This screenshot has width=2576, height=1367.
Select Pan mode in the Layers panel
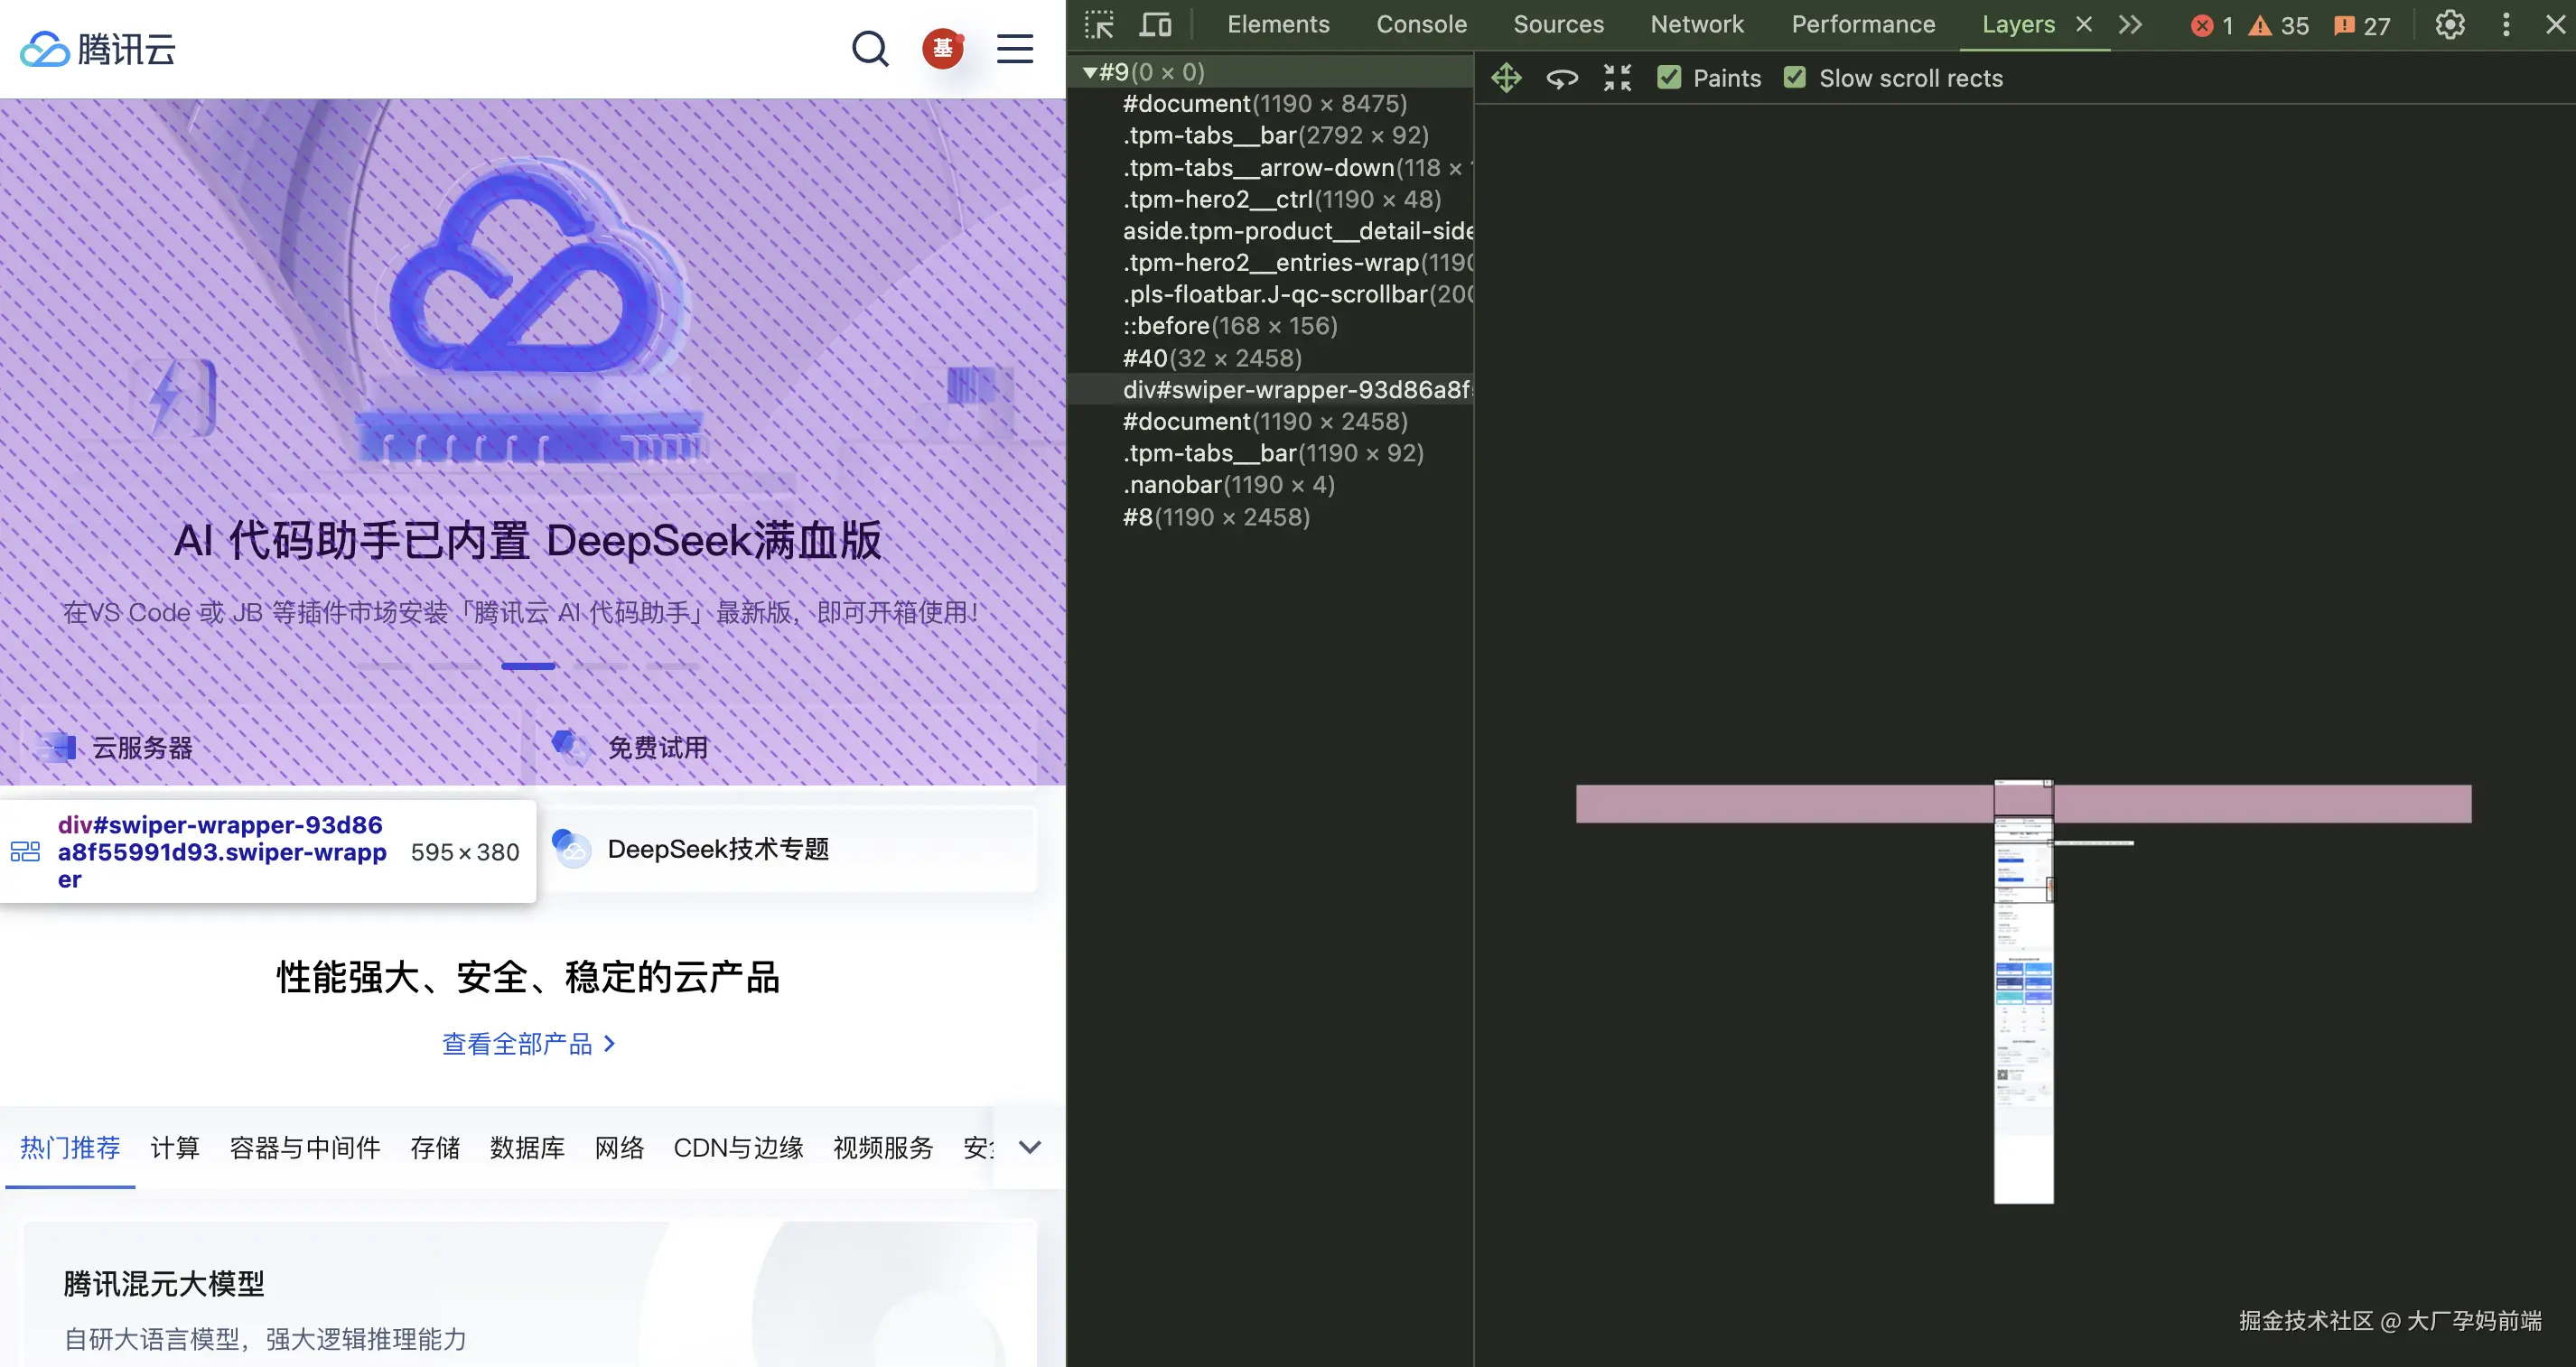click(x=1506, y=77)
